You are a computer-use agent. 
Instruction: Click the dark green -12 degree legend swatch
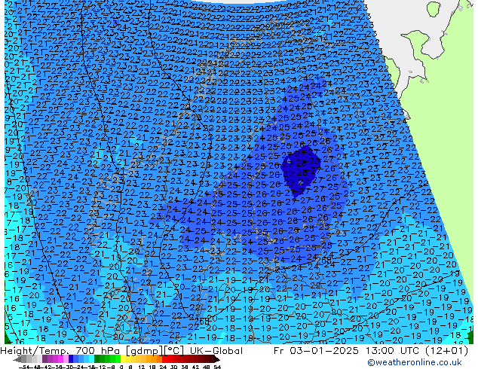[x=97, y=358]
